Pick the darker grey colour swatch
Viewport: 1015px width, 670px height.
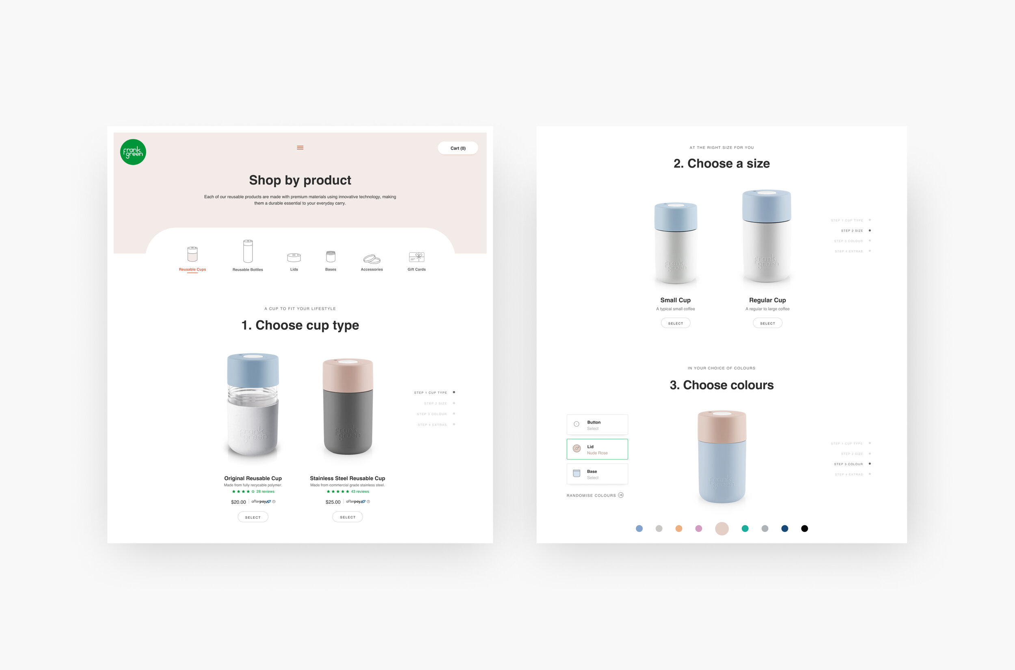[765, 528]
